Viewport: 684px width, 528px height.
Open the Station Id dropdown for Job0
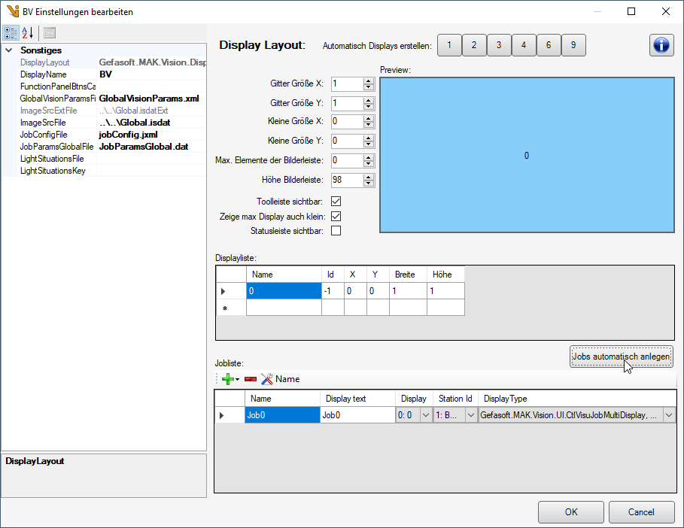tap(471, 415)
